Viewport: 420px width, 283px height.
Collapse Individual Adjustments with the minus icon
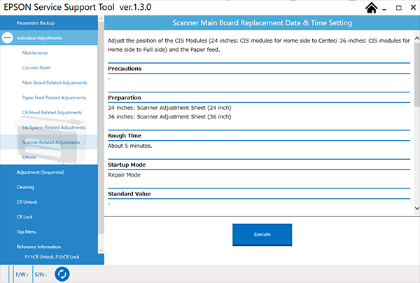pos(7,38)
